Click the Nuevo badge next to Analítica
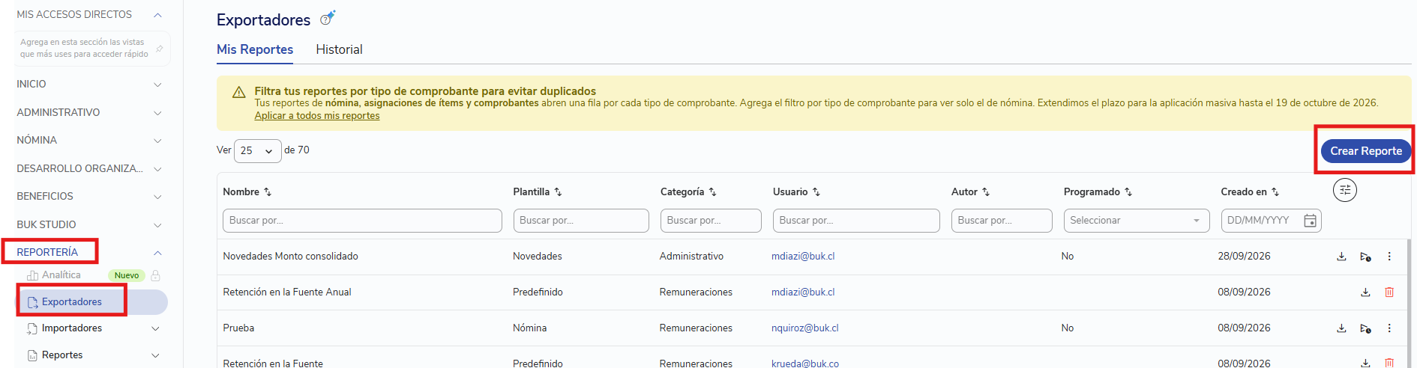 pos(127,275)
